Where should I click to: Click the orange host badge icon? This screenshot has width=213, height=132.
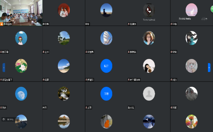click(x=1, y=24)
